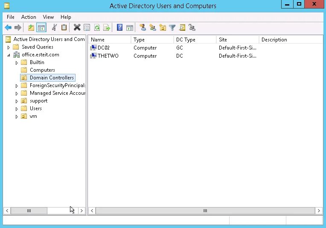Create a new user with the toolbar icon
The image size is (326, 228).
point(143,27)
